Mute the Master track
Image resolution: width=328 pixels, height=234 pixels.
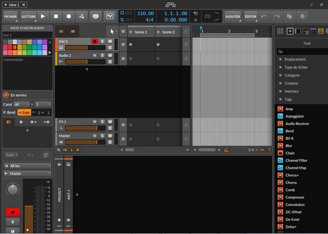point(110,136)
